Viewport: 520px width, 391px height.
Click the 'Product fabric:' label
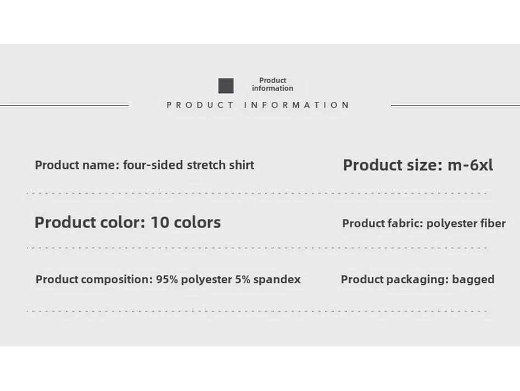(383, 223)
